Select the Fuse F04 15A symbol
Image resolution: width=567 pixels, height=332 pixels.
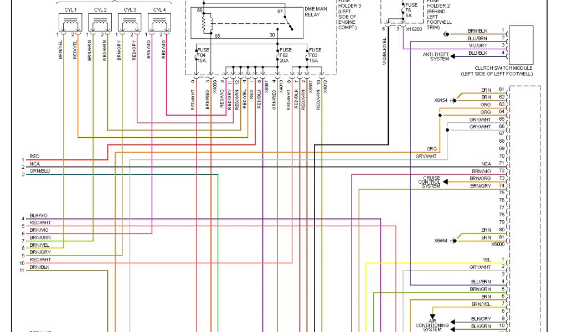(x=196, y=56)
